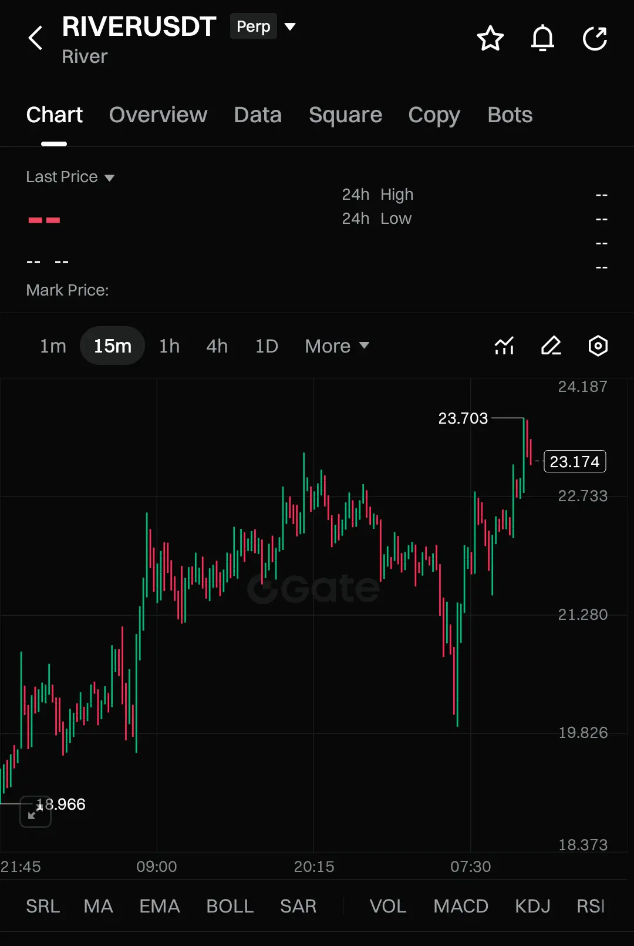Enable the BOLL indicator
Screen dimensions: 634x946
(x=230, y=906)
